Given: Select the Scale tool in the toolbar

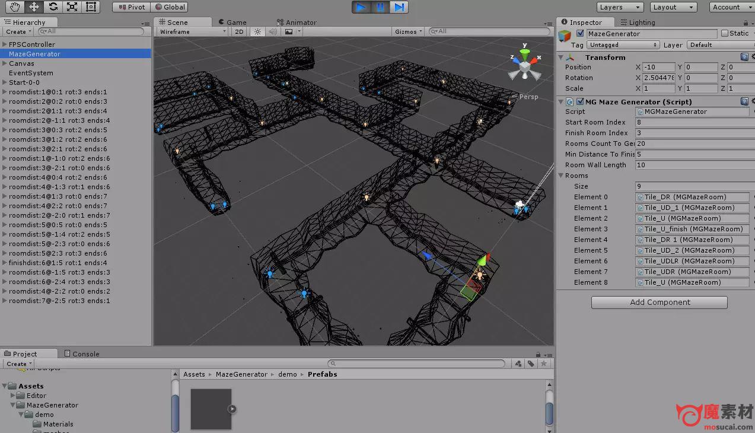Looking at the screenshot, I should (x=72, y=7).
